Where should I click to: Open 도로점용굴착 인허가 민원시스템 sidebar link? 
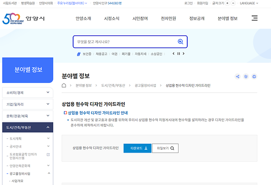(23, 156)
